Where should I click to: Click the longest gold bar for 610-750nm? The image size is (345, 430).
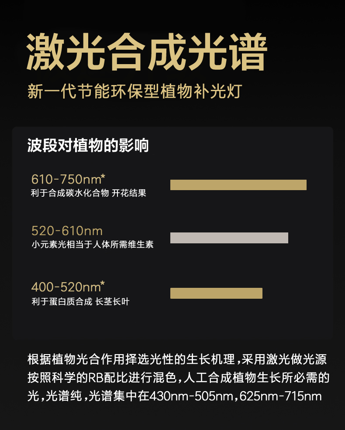pos(238,185)
